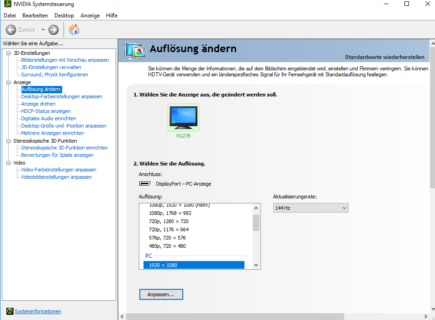Open Desktop-Farbeinstellungen anpassen

[62, 96]
